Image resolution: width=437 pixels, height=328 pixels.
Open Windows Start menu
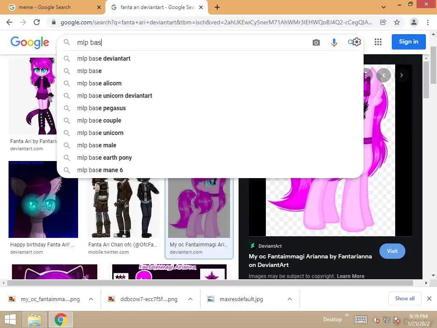[10, 319]
